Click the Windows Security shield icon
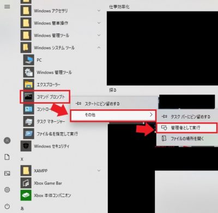 click(26, 146)
